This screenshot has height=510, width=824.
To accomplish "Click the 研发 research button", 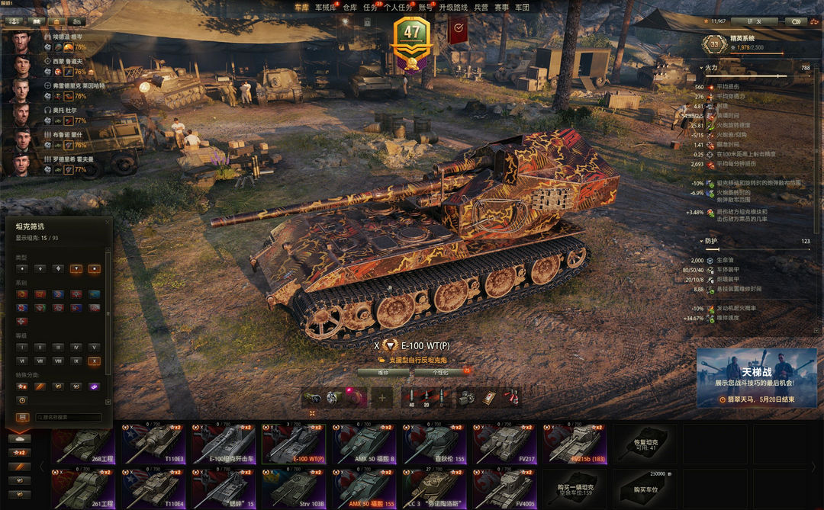I will point(755,21).
